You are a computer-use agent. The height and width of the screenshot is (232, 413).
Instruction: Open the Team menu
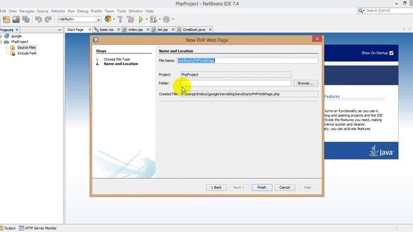point(109,11)
